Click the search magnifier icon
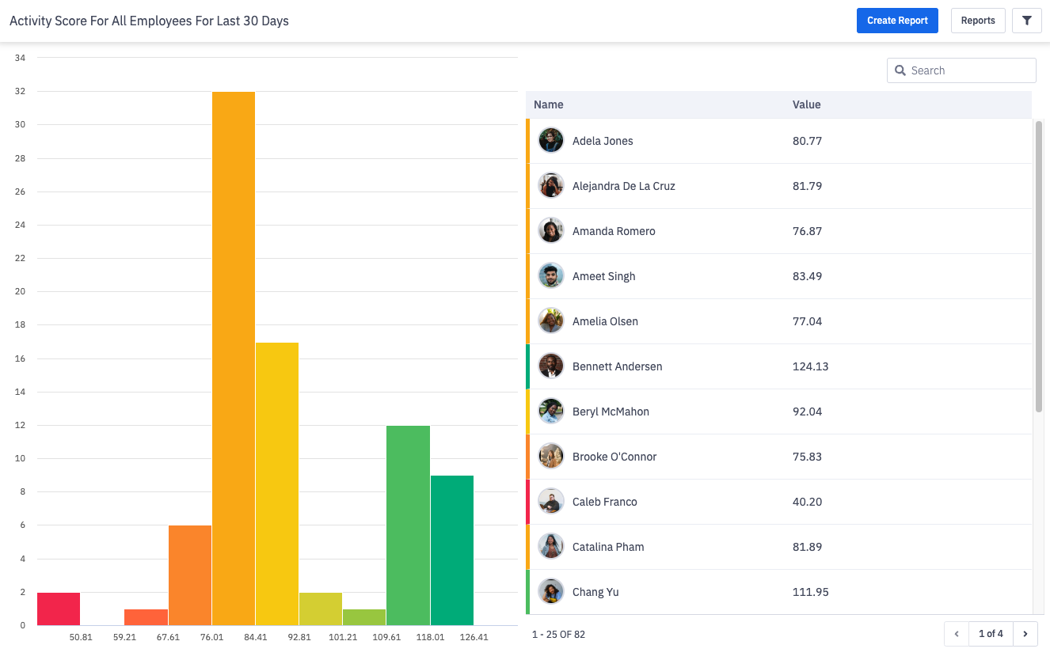Screen dimensions: 1050x660 tap(900, 70)
